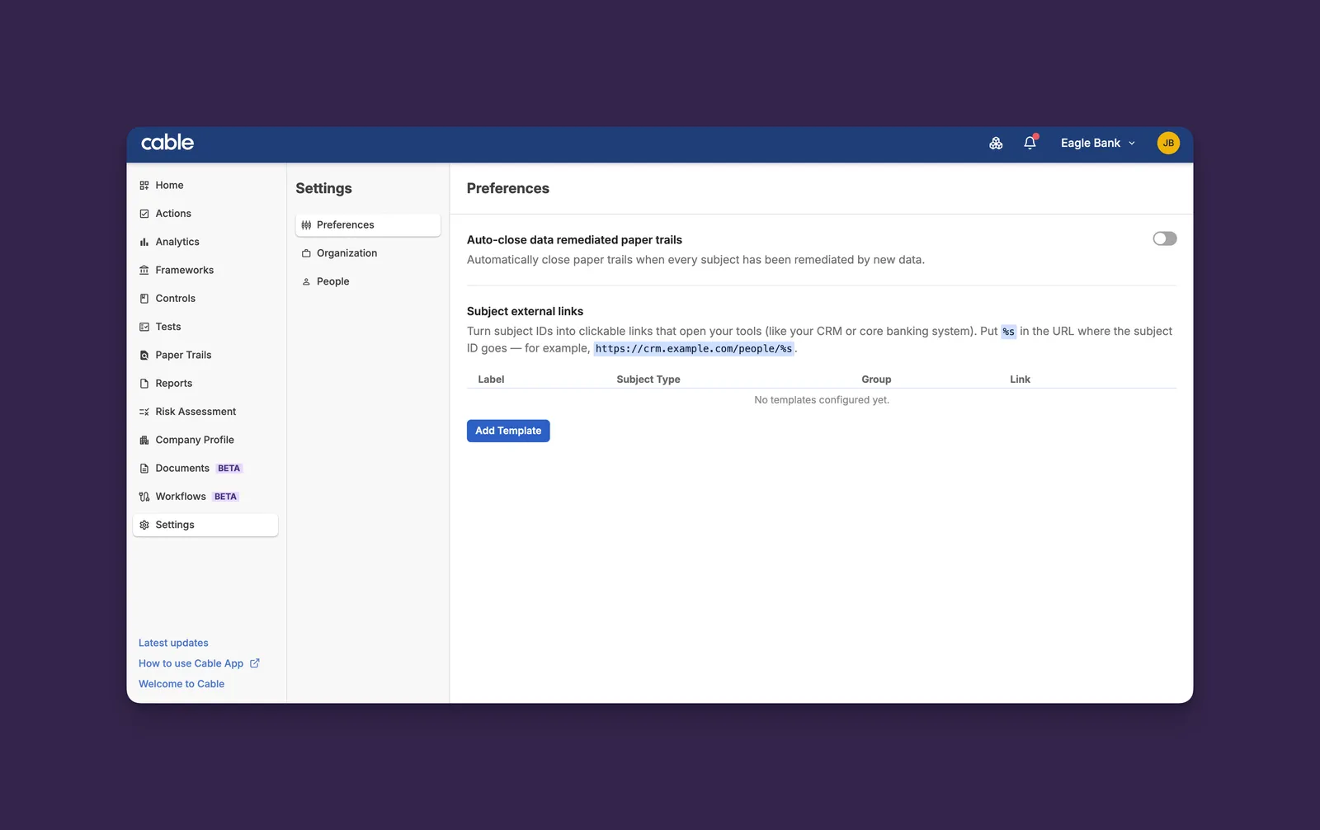
Task: Click the Subject Type column header
Action: 648,380
